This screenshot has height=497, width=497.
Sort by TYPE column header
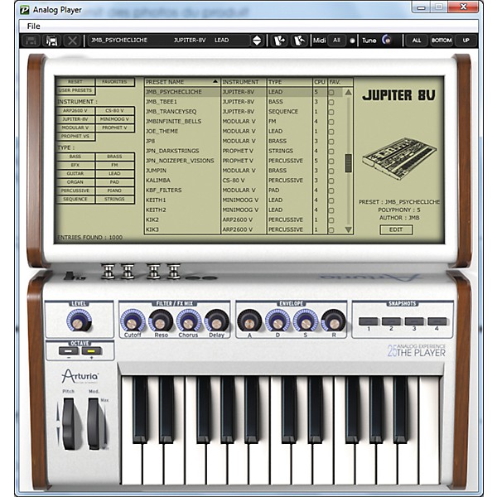290,82
